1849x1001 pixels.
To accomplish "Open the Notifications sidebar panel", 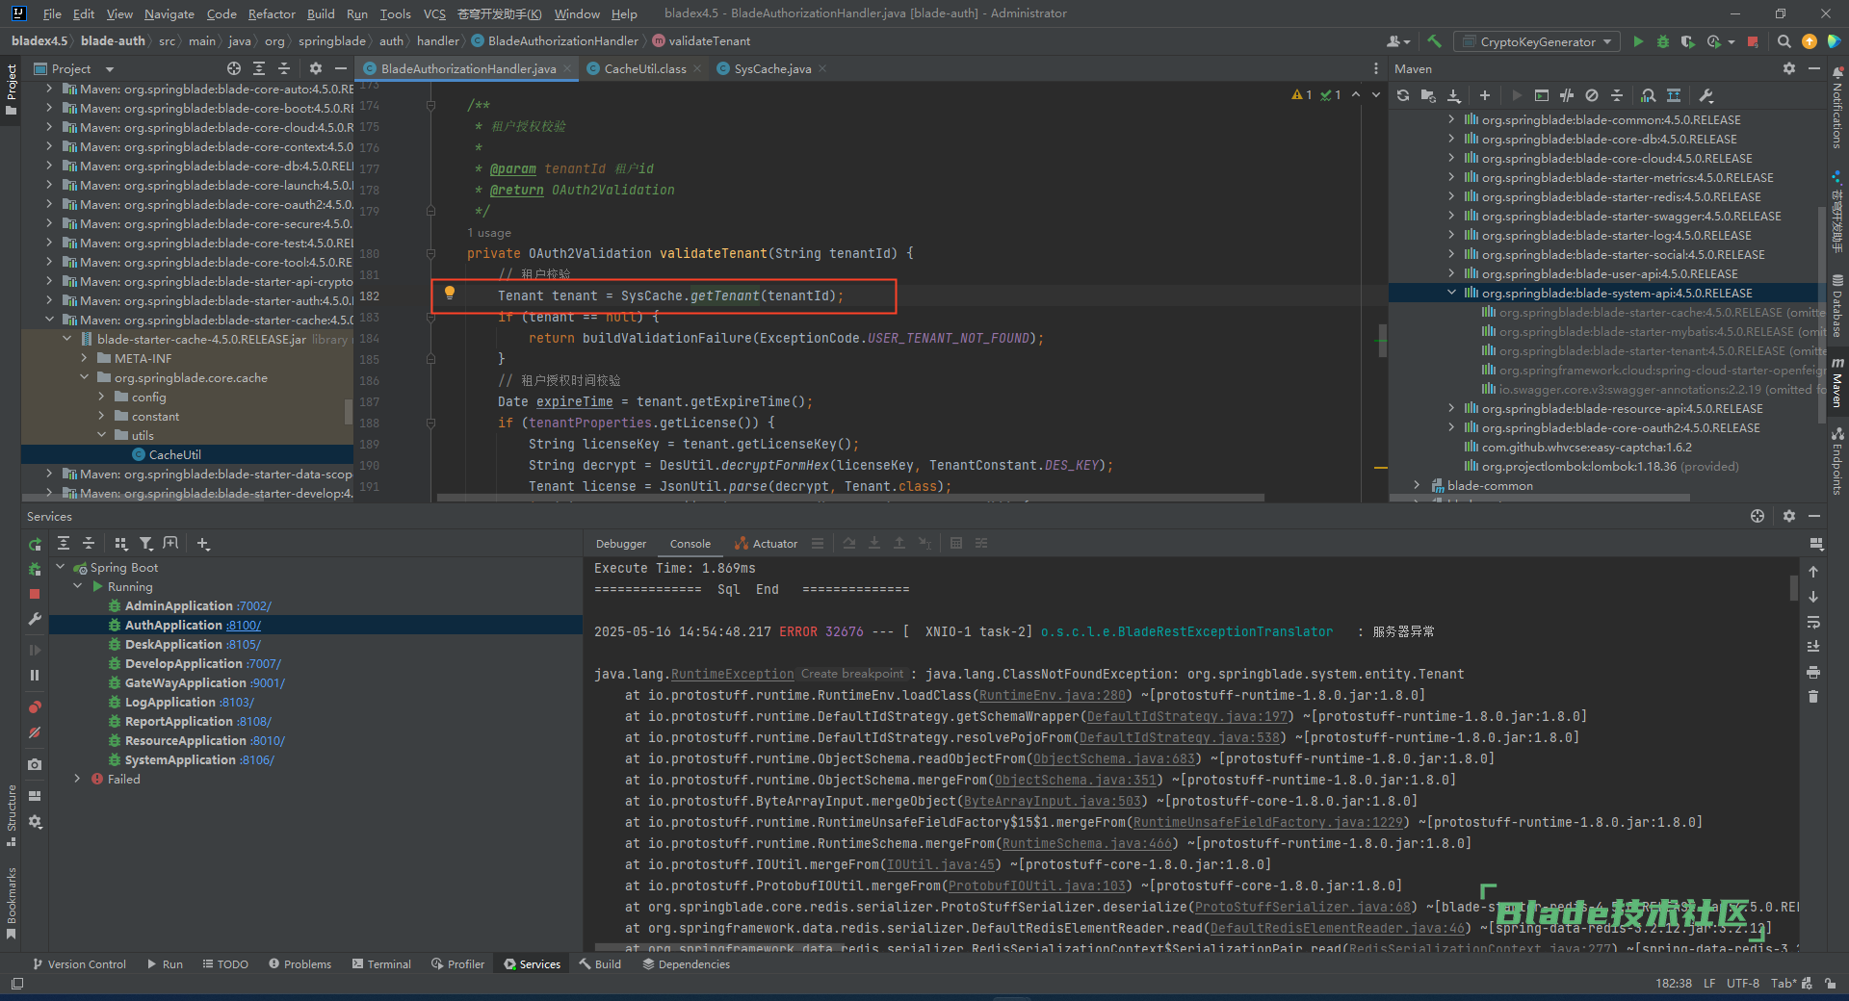I will (x=1837, y=108).
